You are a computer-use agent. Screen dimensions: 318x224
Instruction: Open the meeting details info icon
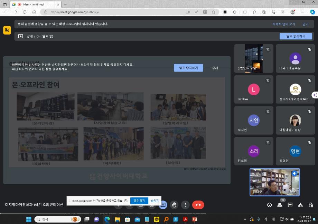[x=270, y=205]
